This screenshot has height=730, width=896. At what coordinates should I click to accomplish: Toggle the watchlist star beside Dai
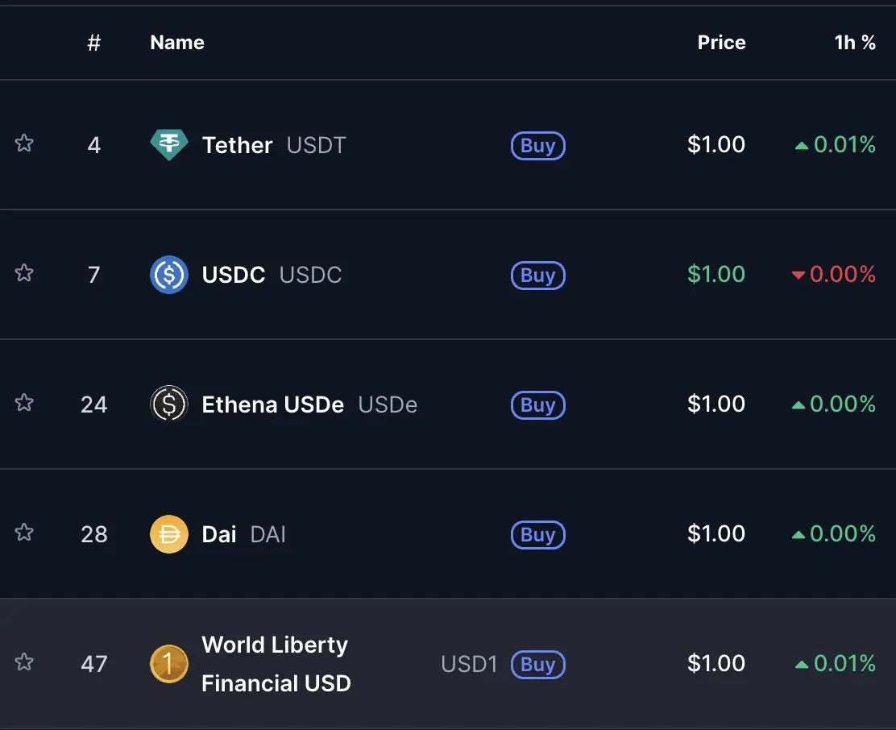point(24,532)
